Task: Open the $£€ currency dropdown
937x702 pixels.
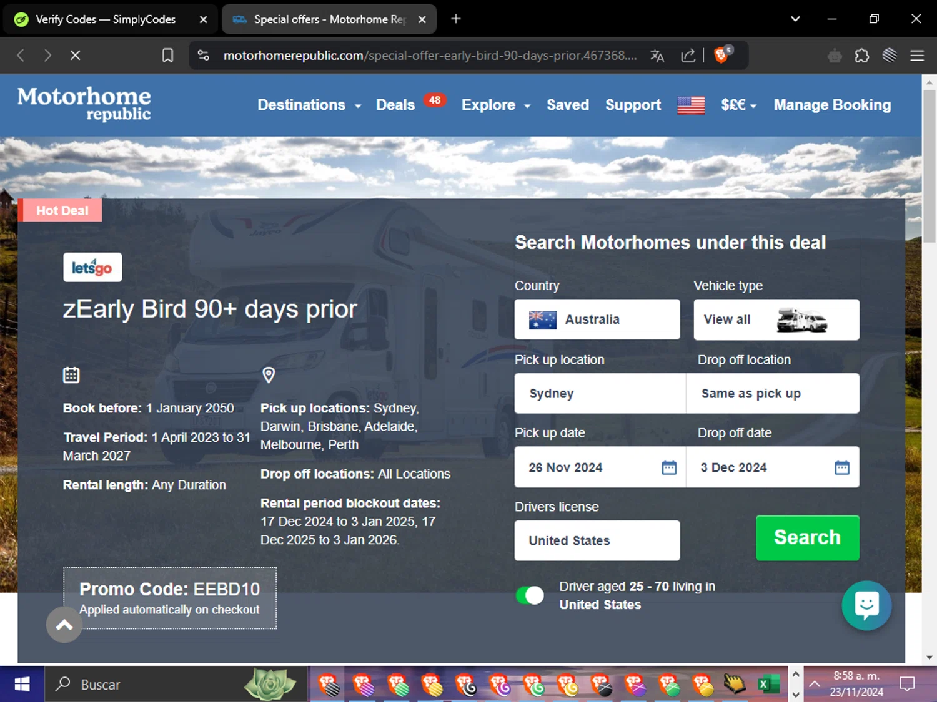Action: 738,105
